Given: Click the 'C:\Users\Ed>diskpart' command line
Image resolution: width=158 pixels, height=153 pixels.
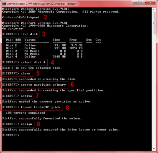Looking at the screenshot, I should tap(21, 17).
